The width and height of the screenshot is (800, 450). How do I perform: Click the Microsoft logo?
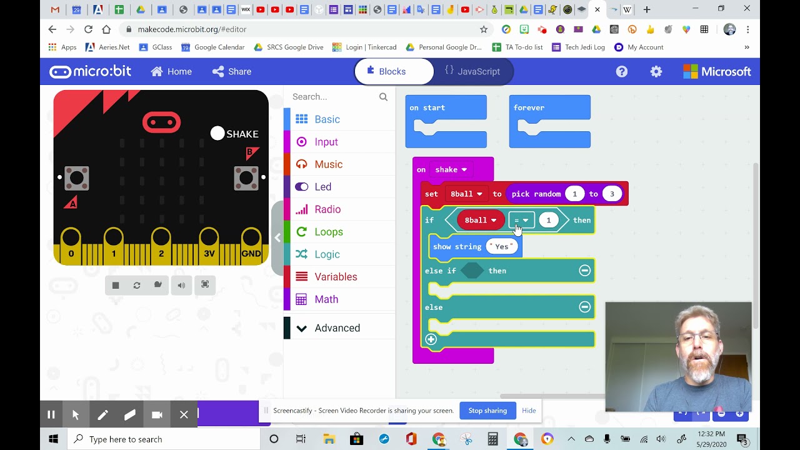tap(717, 71)
